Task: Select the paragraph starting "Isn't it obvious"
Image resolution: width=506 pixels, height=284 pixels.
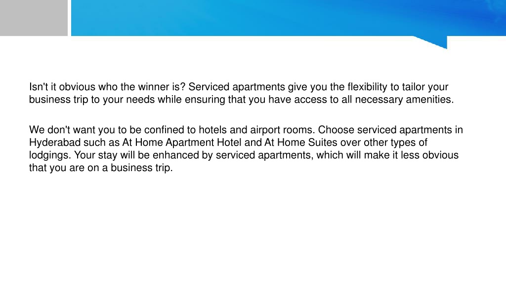Action: tap(241, 93)
